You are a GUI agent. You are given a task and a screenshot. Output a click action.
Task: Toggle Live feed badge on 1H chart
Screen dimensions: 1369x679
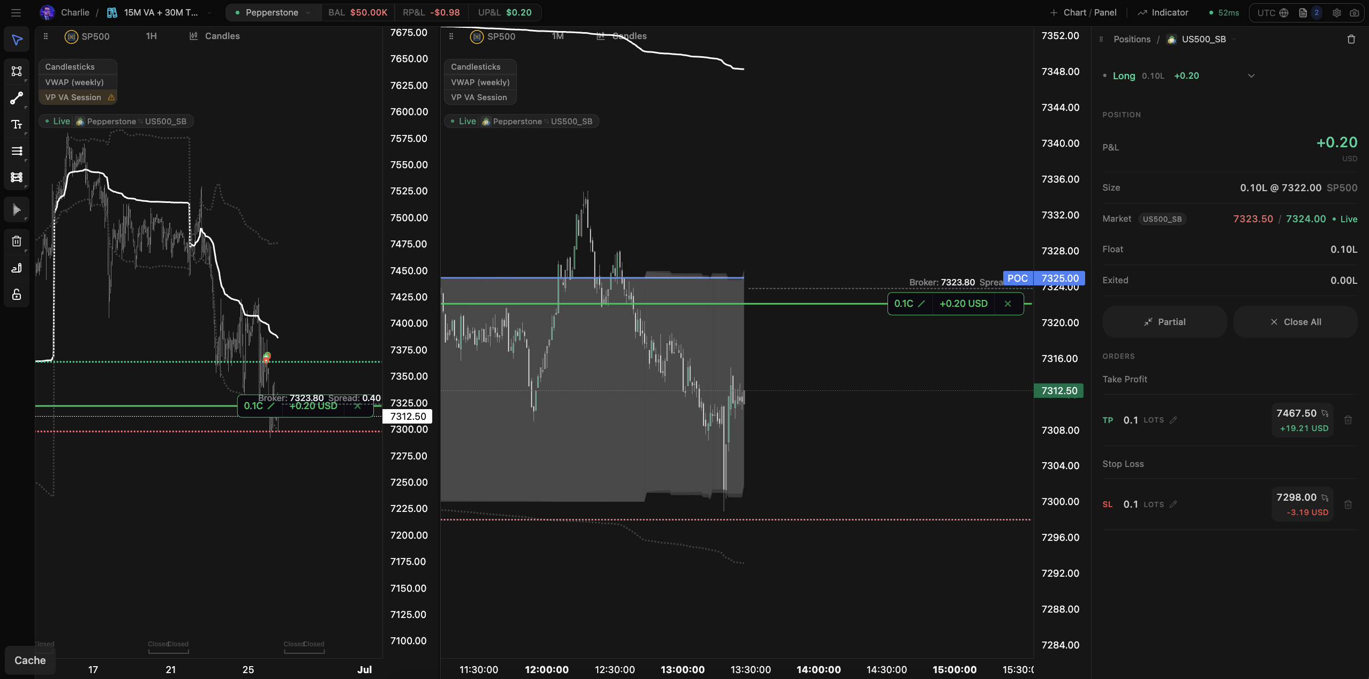pyautogui.click(x=58, y=122)
